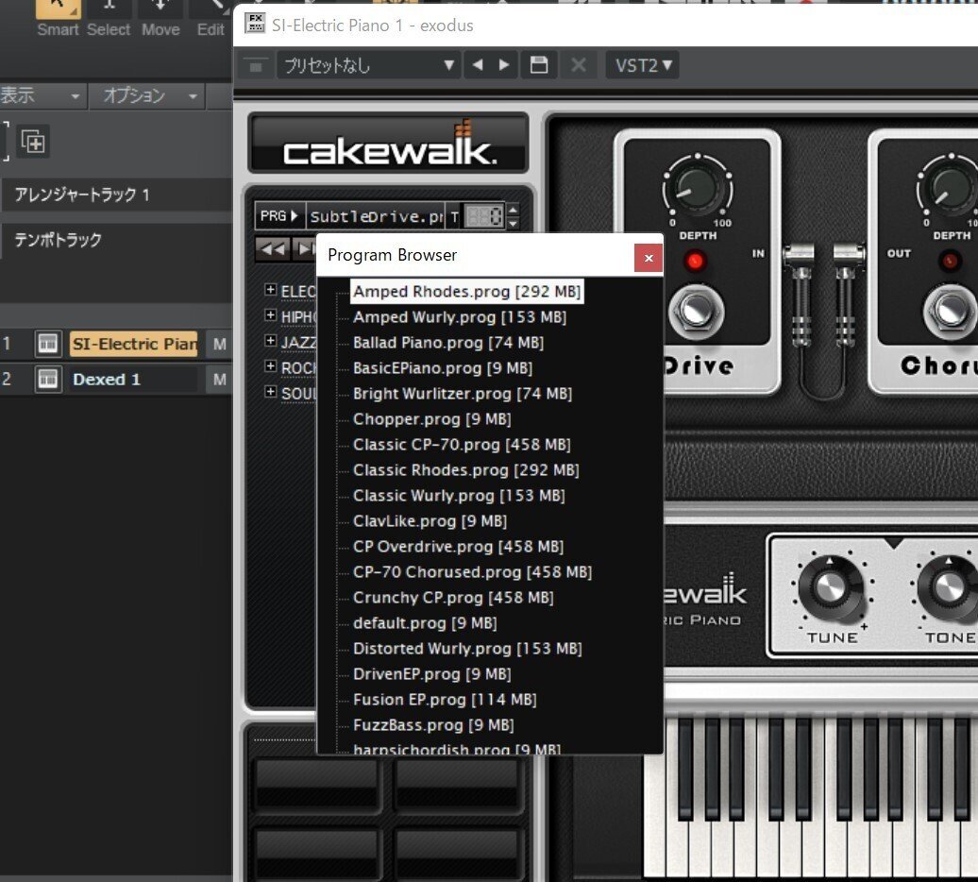The image size is (978, 882).
Task: Mute the SI-Electric Piano track
Action: (x=219, y=344)
